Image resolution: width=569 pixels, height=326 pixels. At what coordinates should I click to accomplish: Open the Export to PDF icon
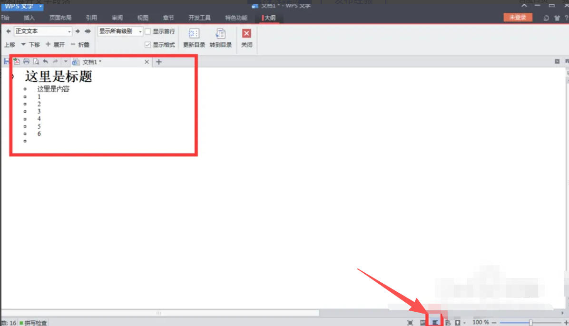16,61
